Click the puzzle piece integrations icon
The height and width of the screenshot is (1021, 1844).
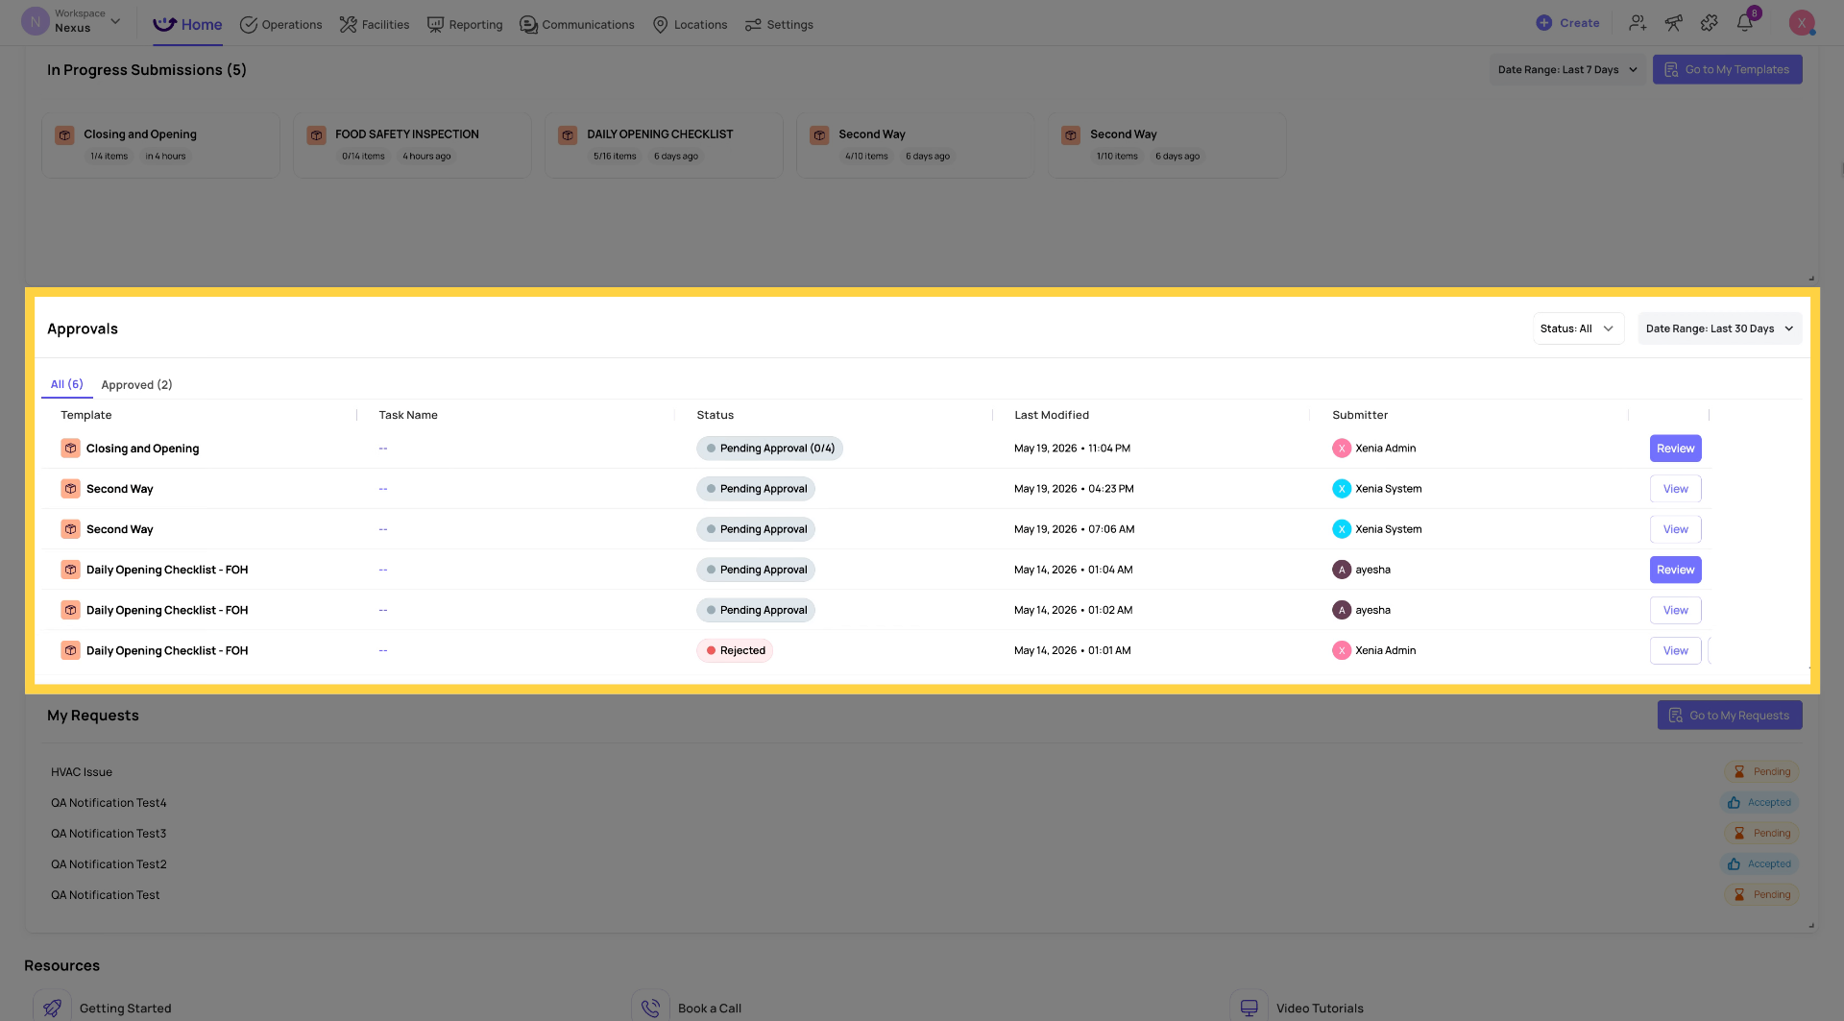1709,23
